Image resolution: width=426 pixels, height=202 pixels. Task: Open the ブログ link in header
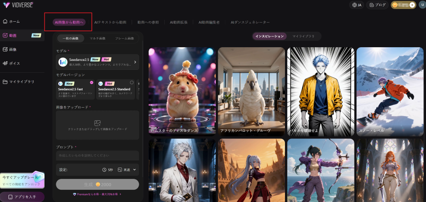377,5
